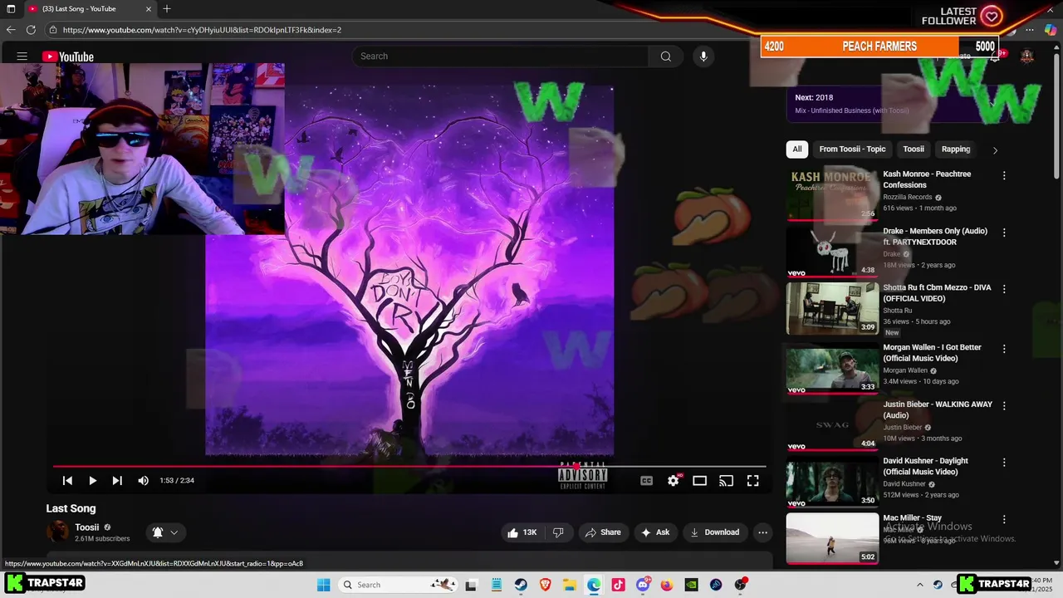Open your YouTube account avatar
Image resolution: width=1063 pixels, height=598 pixels.
pos(1027,56)
